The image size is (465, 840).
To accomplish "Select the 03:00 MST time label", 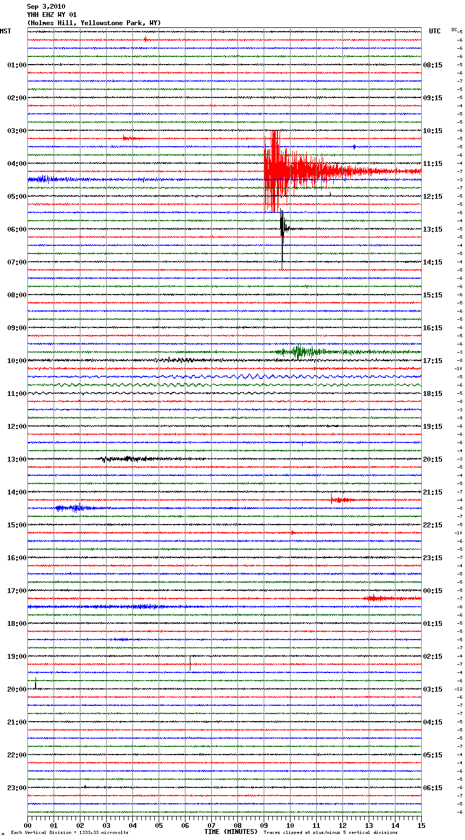I will coord(17,131).
